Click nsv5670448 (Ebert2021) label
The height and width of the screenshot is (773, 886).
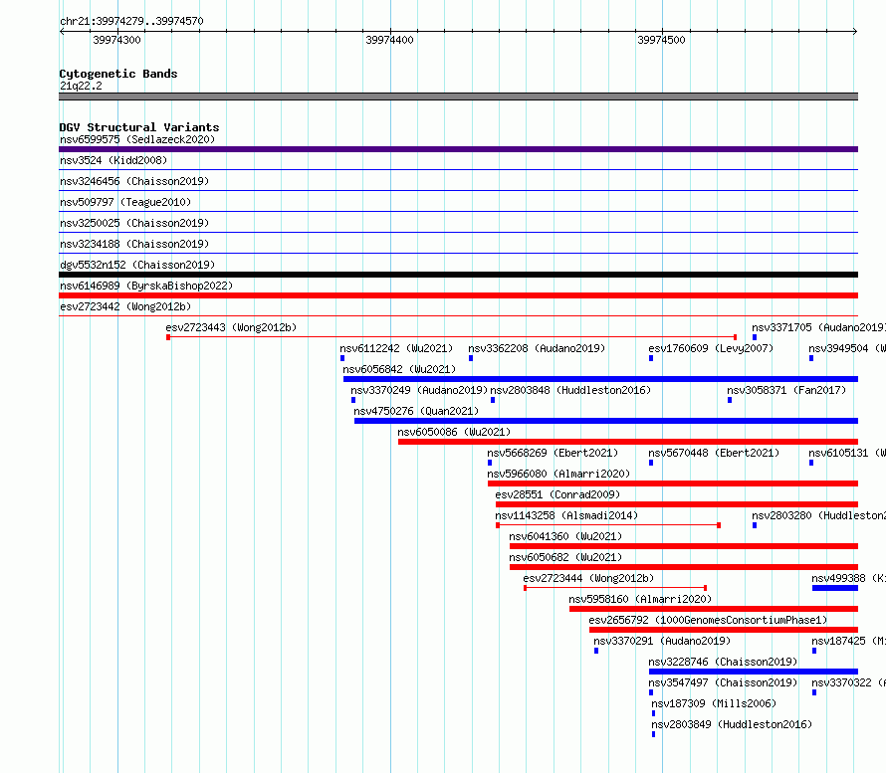[714, 453]
